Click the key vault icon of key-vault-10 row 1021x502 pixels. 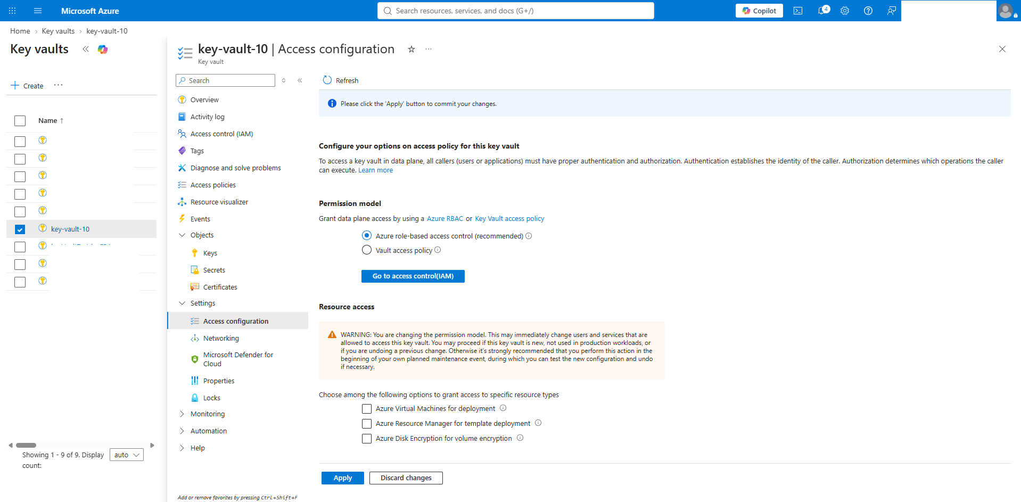(43, 228)
